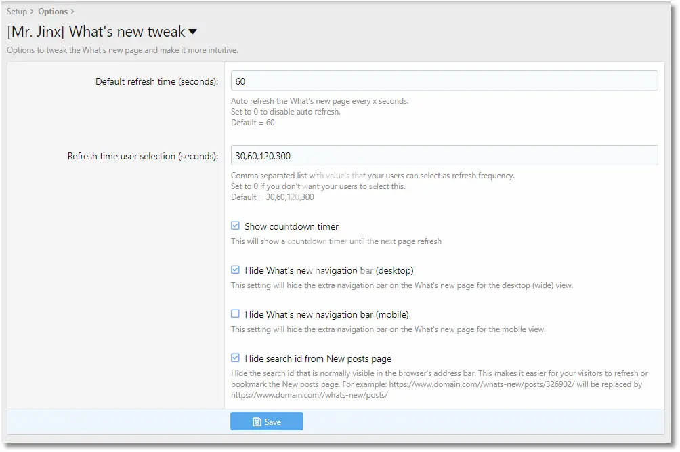
Task: Click the mobile navigation bar option label text
Action: tap(326, 314)
